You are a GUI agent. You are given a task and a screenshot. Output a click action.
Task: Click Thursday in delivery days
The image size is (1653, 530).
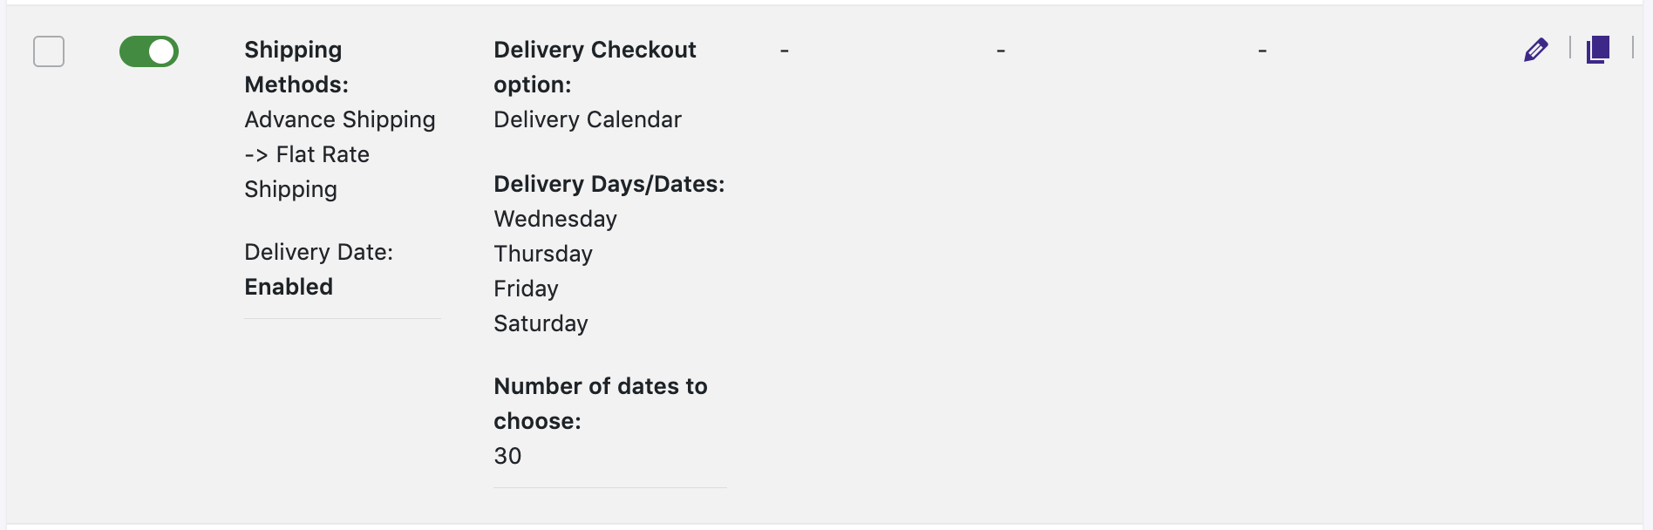tap(542, 254)
